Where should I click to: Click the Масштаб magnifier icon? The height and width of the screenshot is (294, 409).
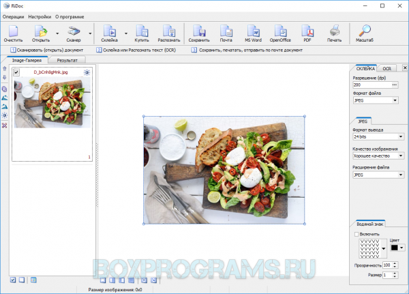[365, 31]
